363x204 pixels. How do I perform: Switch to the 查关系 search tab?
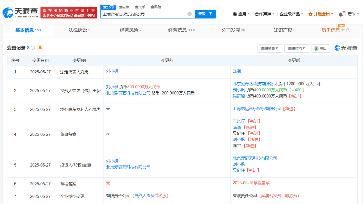pyautogui.click(x=140, y=7)
